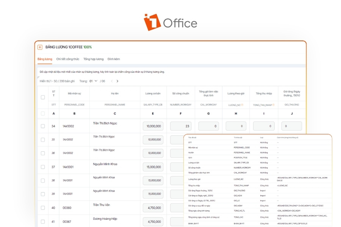Tick the checkbox for row 38
Image resolution: width=341 pixels, height=227 pixels.
(43, 180)
